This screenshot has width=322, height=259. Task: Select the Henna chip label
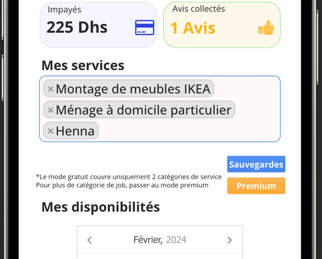(x=75, y=131)
